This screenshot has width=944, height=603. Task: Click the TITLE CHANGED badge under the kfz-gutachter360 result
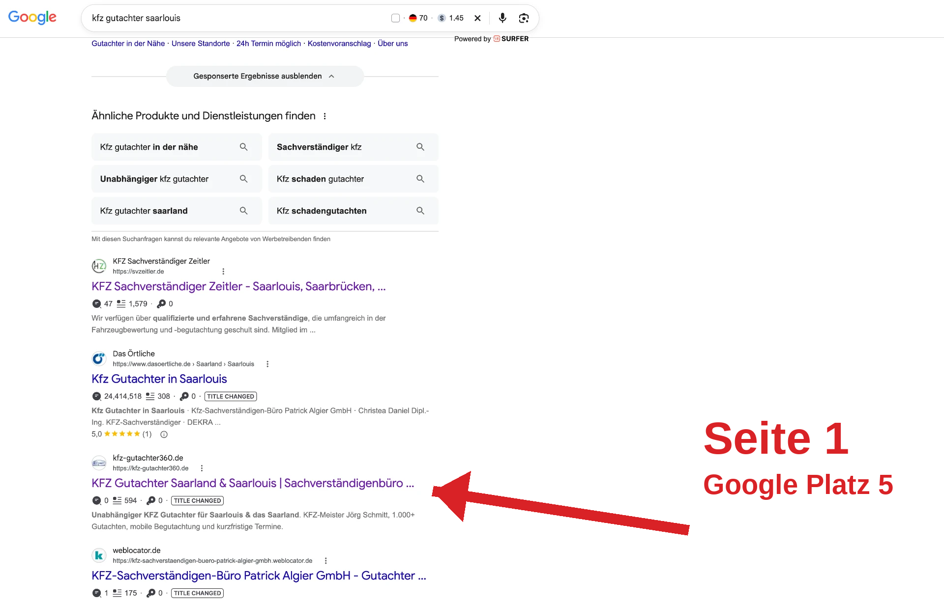(197, 500)
